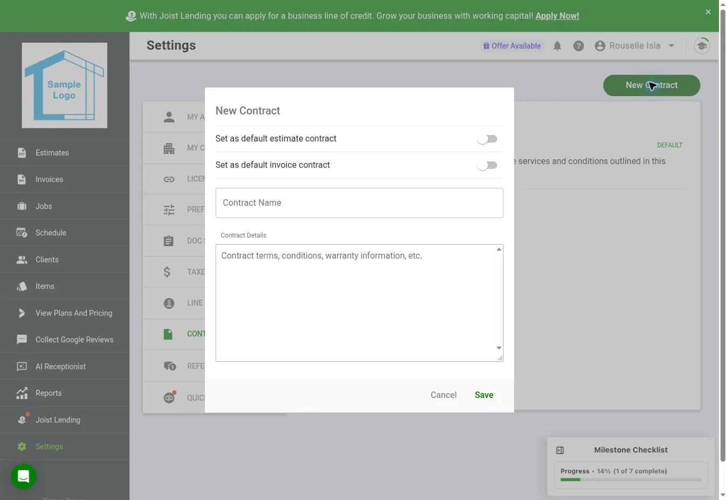Click the contract details scroll up arrow
The width and height of the screenshot is (727, 500).
tap(499, 249)
